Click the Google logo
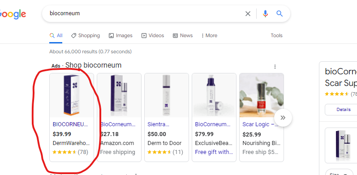This screenshot has width=357, height=175. point(13,14)
